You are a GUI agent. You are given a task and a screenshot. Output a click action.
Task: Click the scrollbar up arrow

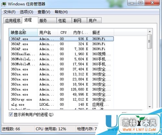click(x=150, y=32)
